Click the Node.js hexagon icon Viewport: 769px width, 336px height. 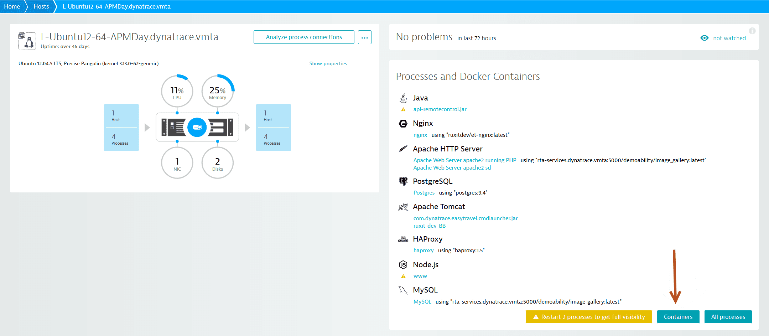pyautogui.click(x=403, y=265)
